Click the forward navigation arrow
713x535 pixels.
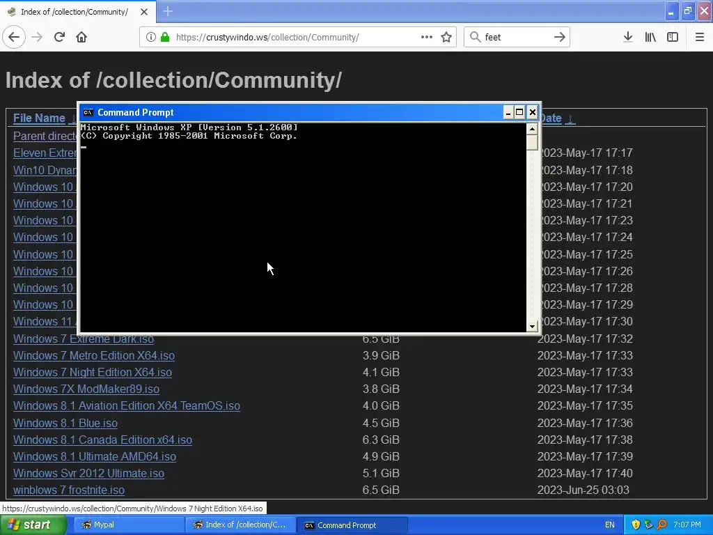38,37
